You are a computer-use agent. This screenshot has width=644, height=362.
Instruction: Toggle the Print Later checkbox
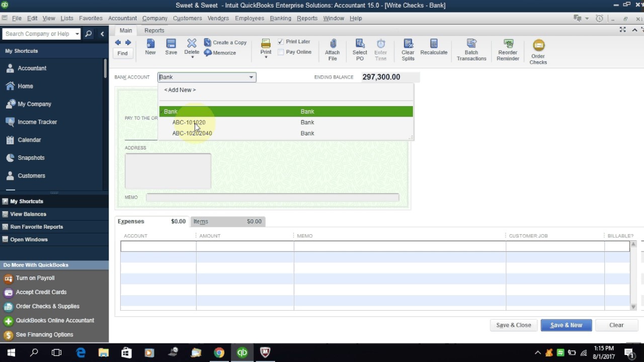(x=281, y=42)
